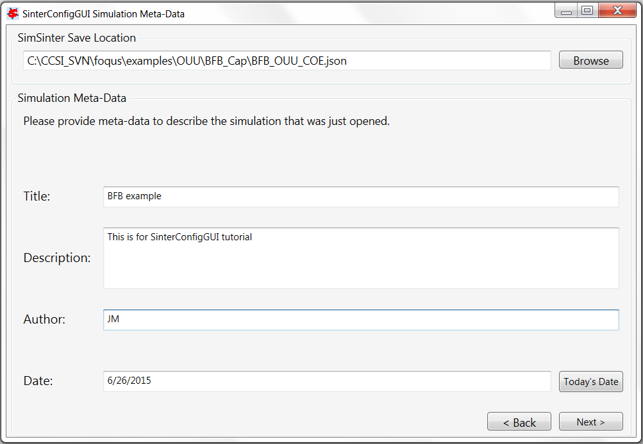Proceed using the Next button
This screenshot has height=444, width=643.
[x=590, y=422]
